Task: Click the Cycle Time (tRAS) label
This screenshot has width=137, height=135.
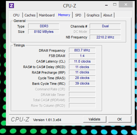Action: [x=52, y=78]
